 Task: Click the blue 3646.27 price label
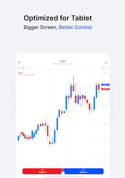point(106,85)
